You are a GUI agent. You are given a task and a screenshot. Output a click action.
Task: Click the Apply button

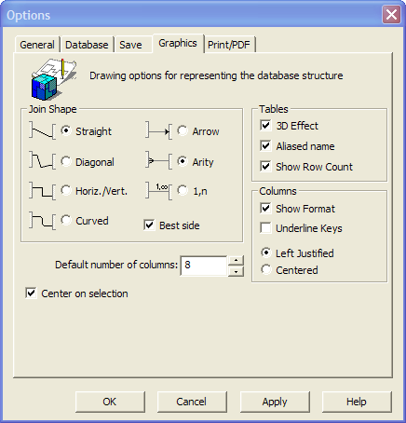coord(275,402)
